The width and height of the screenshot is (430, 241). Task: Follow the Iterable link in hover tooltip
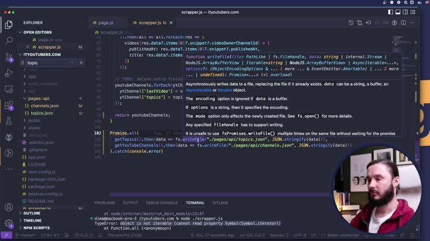[225, 90]
